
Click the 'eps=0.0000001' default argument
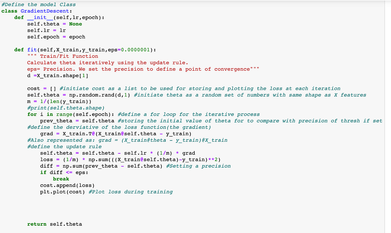tap(129, 50)
